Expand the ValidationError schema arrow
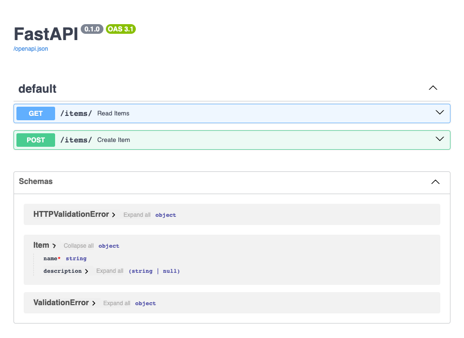The height and width of the screenshot is (338, 464). click(x=93, y=303)
